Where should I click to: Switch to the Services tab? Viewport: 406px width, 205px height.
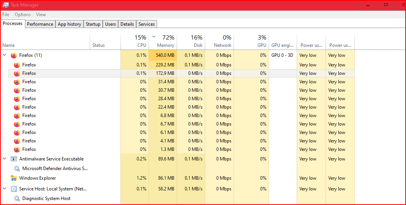pyautogui.click(x=147, y=24)
